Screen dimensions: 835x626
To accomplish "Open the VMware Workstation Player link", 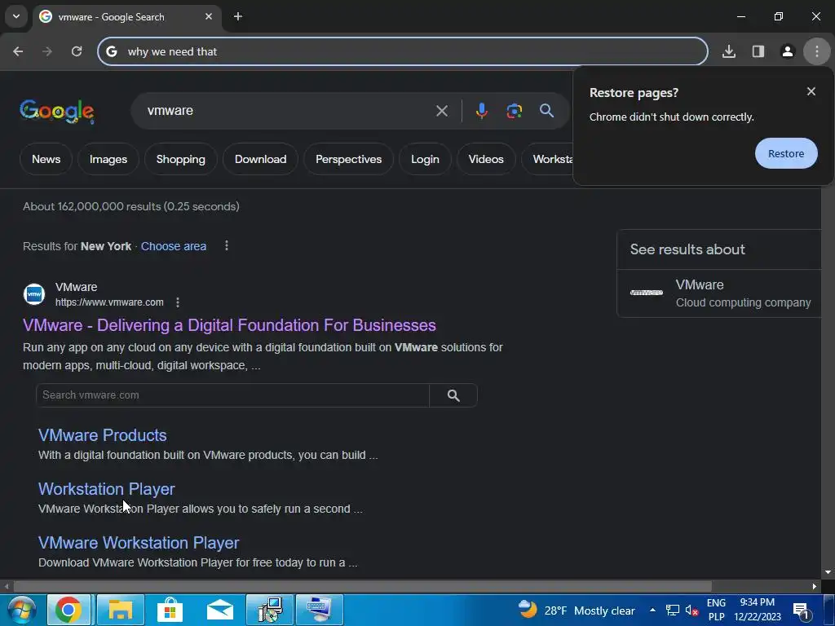I will point(139,543).
